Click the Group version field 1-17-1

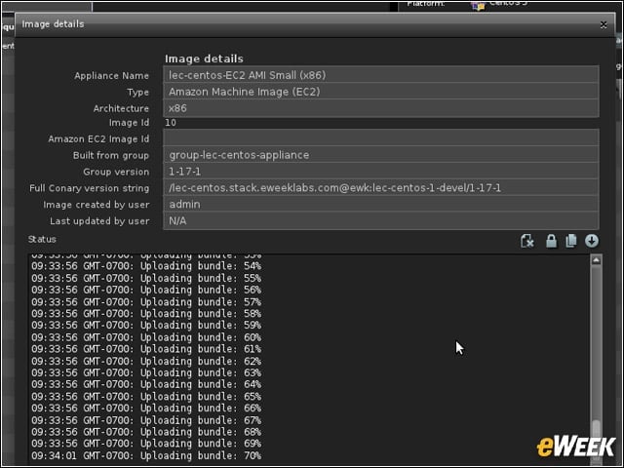click(x=381, y=172)
